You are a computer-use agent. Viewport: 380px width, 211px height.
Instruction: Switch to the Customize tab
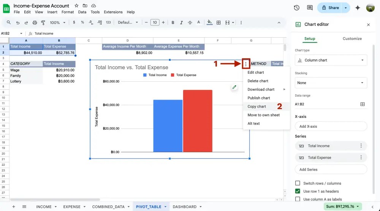pos(352,38)
